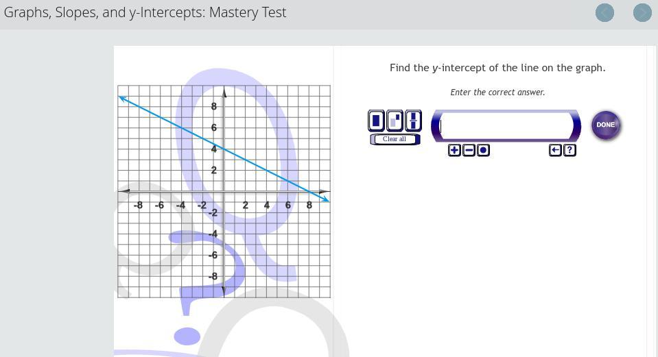
Task: Click the 6 label on the x-axis
Action: click(287, 205)
